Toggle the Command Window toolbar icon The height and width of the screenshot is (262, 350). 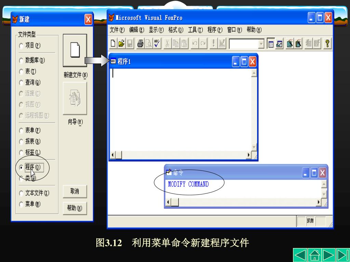271,43
